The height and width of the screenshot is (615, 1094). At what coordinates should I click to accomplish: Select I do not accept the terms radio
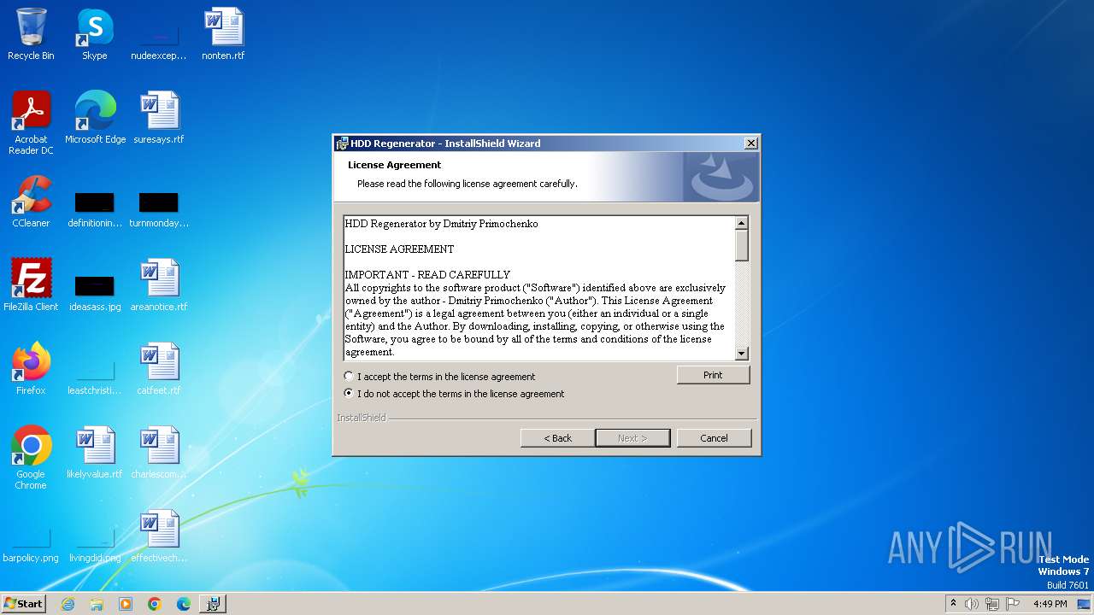coord(349,394)
